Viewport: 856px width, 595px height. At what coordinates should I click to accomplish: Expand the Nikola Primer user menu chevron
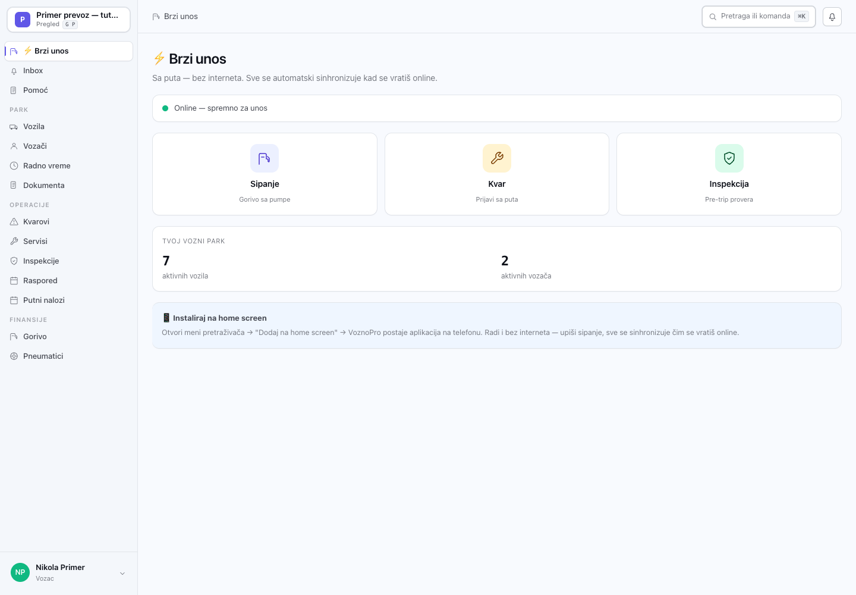click(x=122, y=574)
